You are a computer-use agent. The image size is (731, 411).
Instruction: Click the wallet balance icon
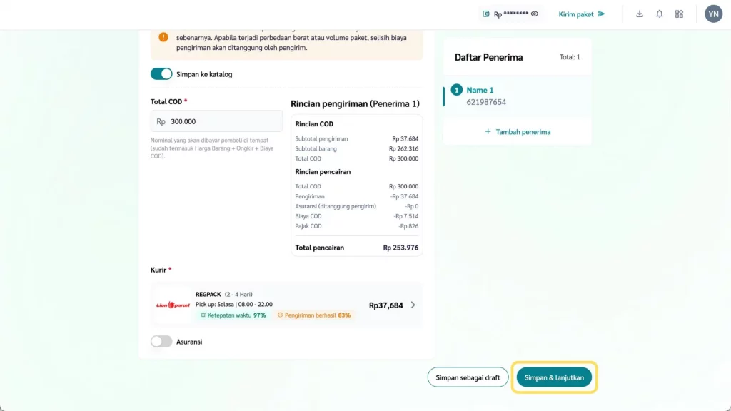(x=486, y=14)
